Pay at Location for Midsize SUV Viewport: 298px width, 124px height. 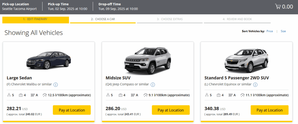pos(171,110)
